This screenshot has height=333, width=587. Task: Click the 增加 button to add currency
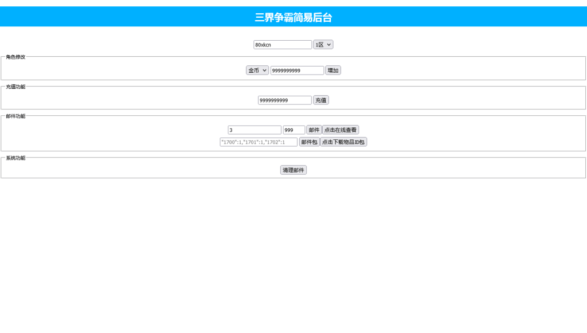(332, 70)
